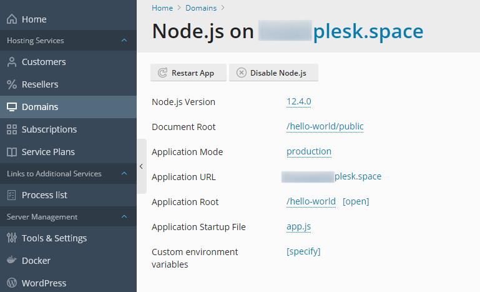Open the Docker menu item
The width and height of the screenshot is (480, 292).
68,260
